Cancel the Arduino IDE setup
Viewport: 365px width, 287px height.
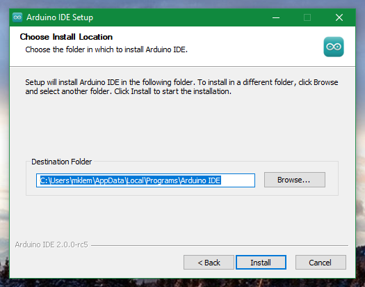point(321,263)
